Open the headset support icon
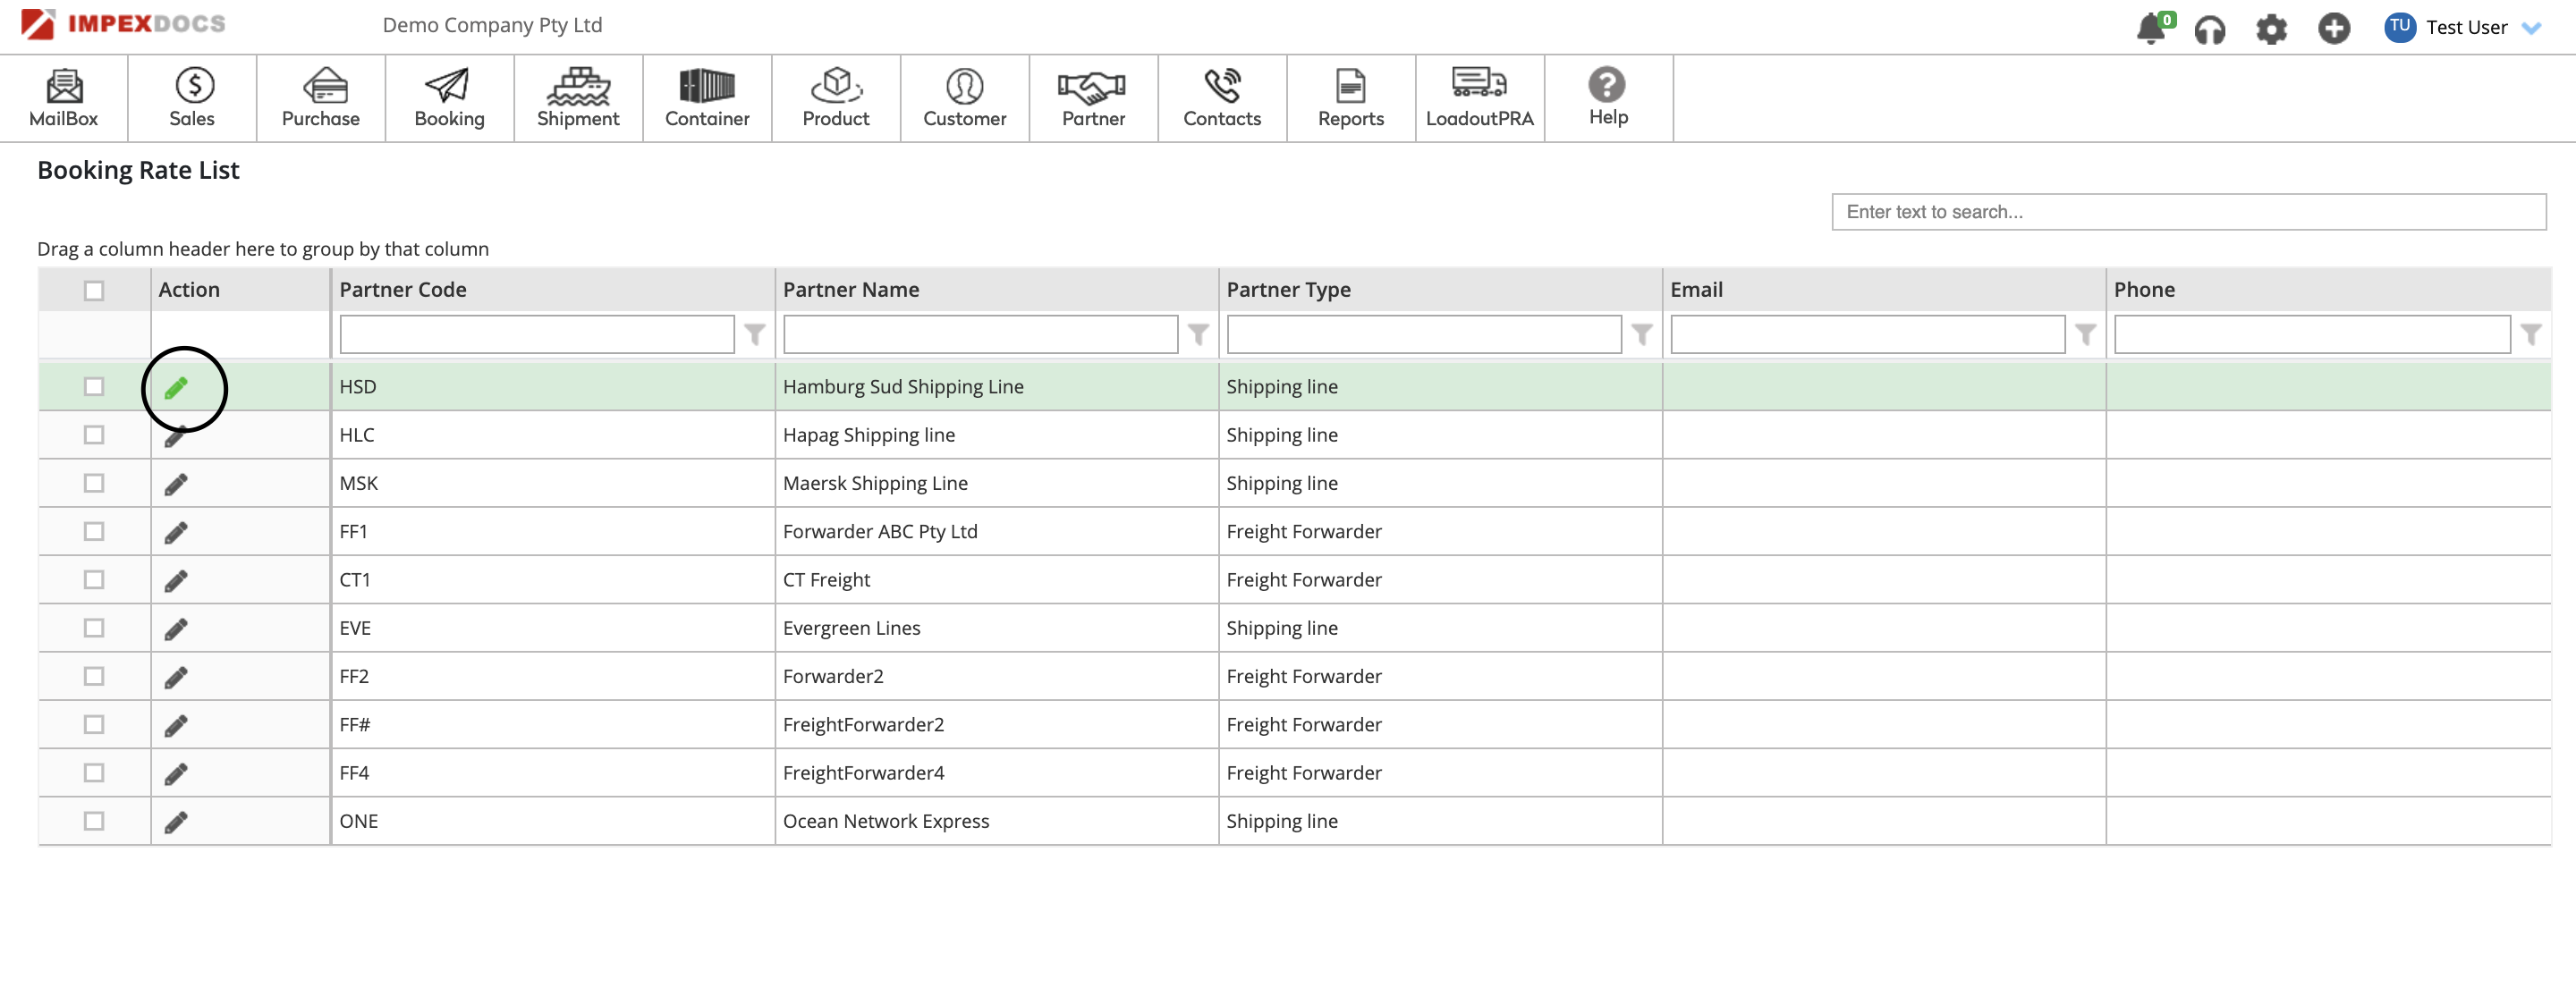Viewport: 2576px width, 996px height. [x=2209, y=30]
